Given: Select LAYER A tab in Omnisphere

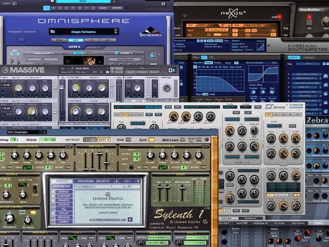Looking at the screenshot, I should (x=74, y=47).
